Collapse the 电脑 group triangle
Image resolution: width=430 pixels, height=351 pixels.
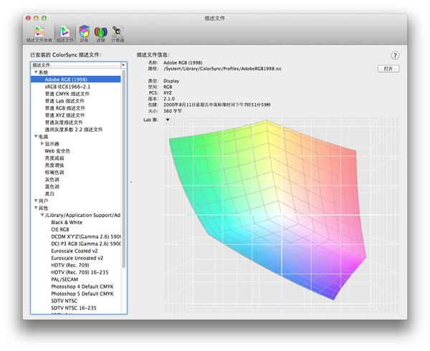pyautogui.click(x=36, y=136)
